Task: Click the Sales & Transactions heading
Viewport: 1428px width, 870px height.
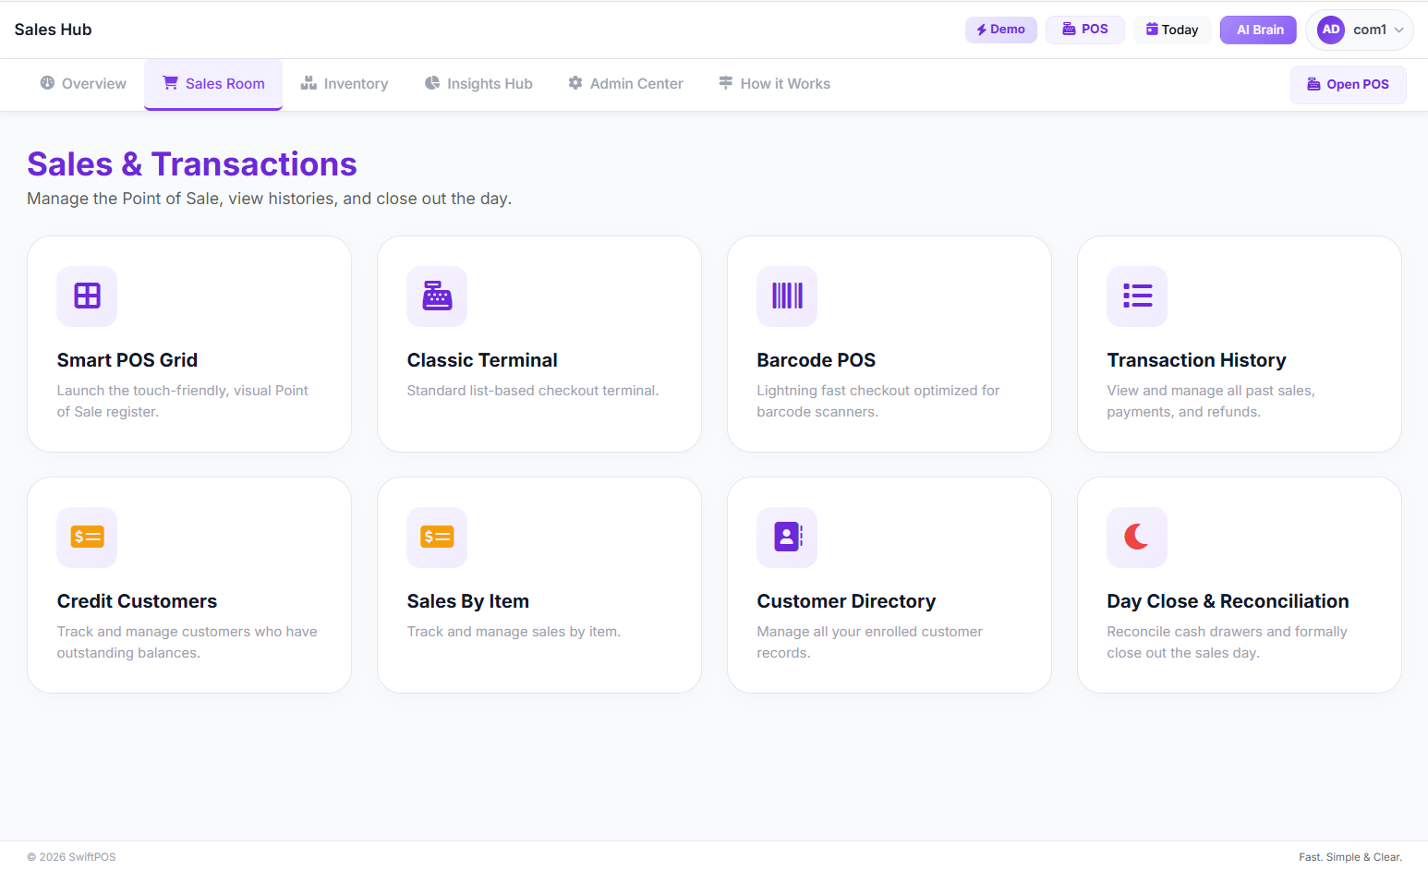Action: [192, 164]
